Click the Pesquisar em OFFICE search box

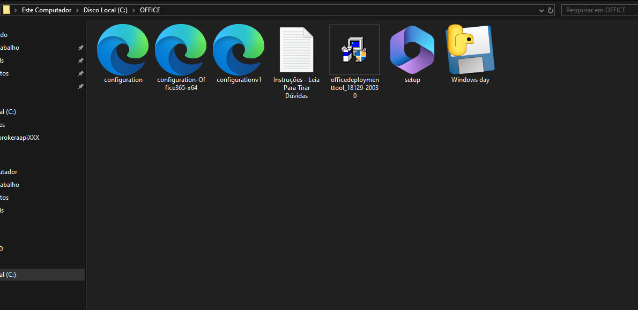pos(598,10)
